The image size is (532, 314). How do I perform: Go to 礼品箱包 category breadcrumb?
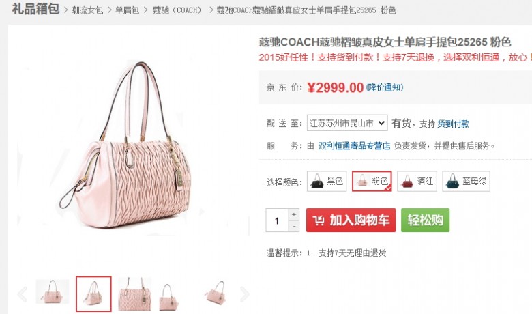35,9
